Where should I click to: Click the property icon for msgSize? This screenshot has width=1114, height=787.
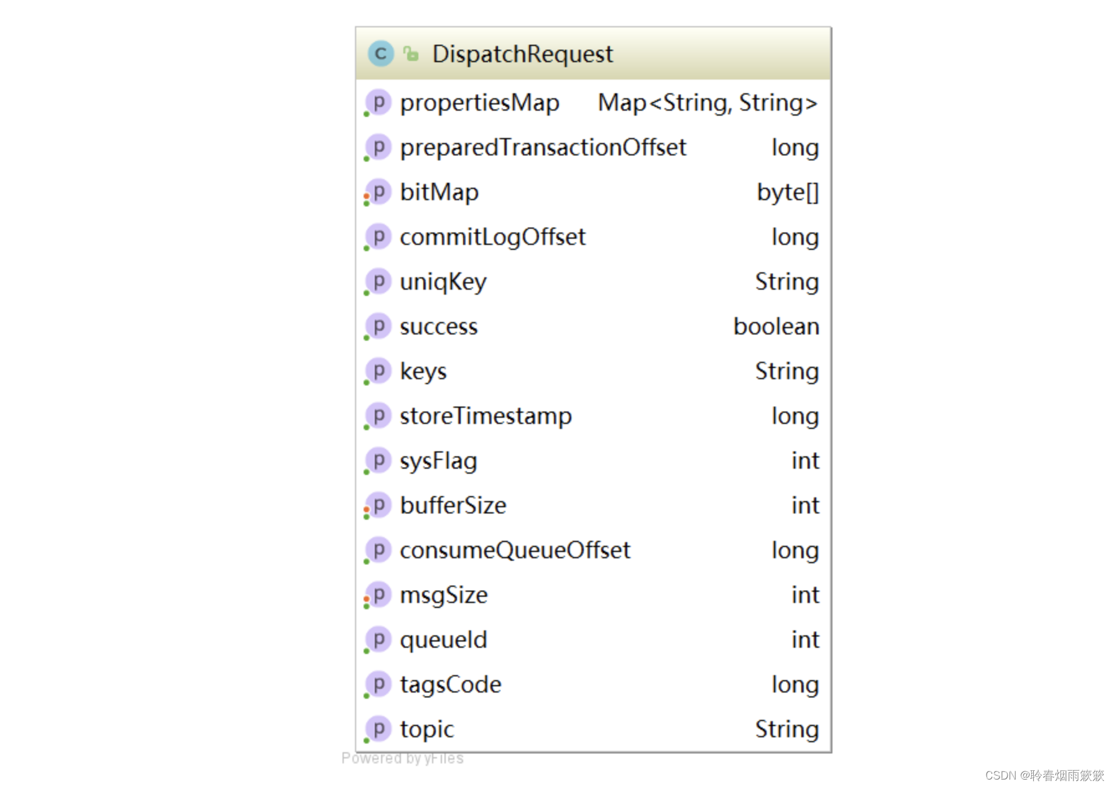pos(378,595)
